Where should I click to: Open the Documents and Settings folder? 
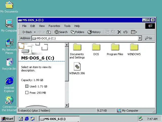coord(77,51)
